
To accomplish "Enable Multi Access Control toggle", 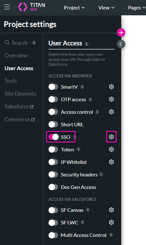I will click(x=53, y=235).
